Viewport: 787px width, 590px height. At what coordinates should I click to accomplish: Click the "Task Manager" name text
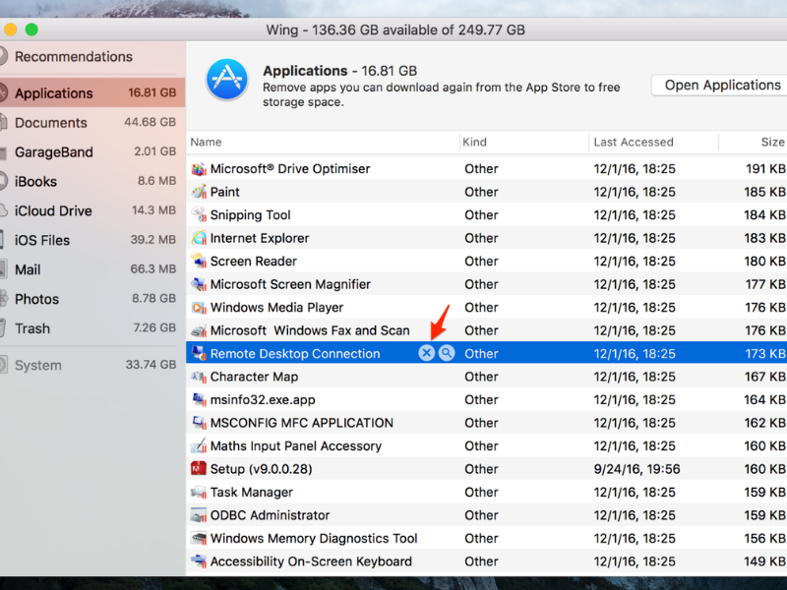(251, 493)
